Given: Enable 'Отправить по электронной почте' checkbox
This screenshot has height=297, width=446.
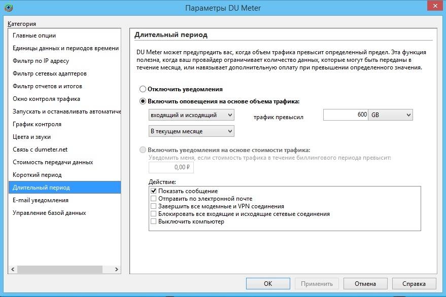Looking at the screenshot, I should coord(153,198).
